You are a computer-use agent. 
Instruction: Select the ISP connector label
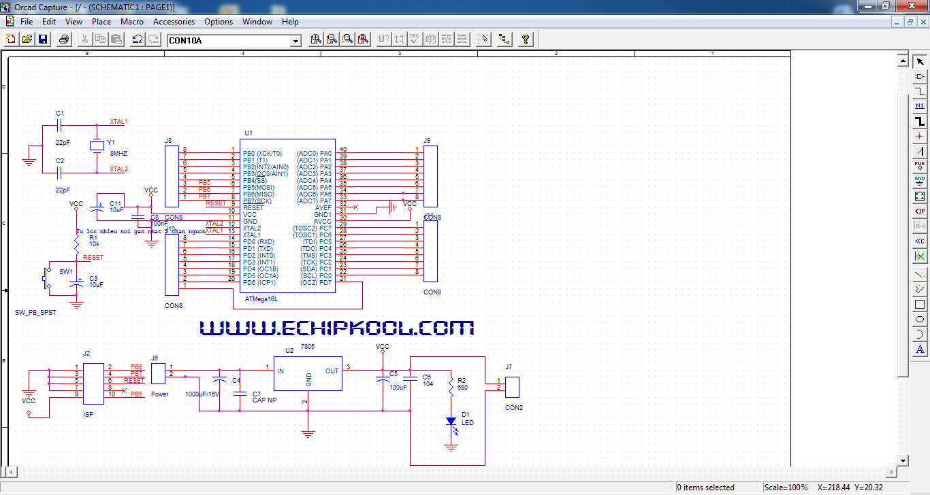(88, 413)
